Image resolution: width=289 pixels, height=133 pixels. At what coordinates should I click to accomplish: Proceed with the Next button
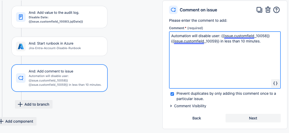[253, 118]
